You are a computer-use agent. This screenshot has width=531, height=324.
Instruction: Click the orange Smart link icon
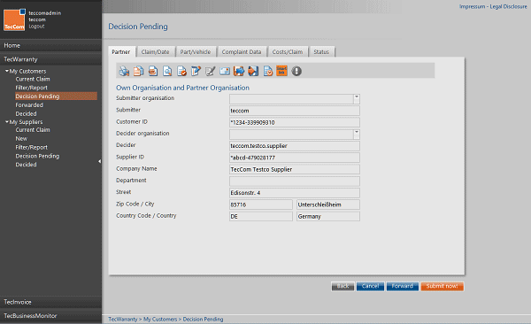[x=281, y=71]
